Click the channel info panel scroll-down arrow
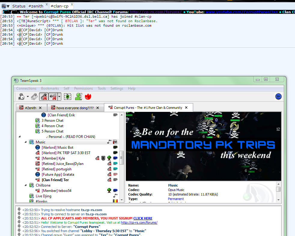This screenshot has width=295, height=236. tap(278, 200)
